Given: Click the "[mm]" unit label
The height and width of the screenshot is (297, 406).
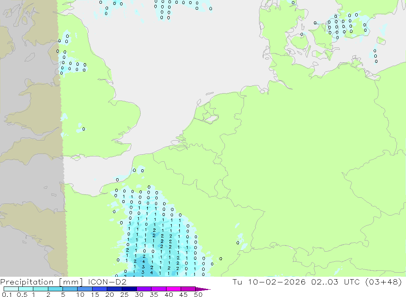Looking at the screenshot, I should [71, 282].
